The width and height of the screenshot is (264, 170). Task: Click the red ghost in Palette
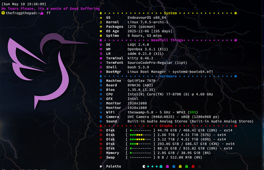[193, 167]
